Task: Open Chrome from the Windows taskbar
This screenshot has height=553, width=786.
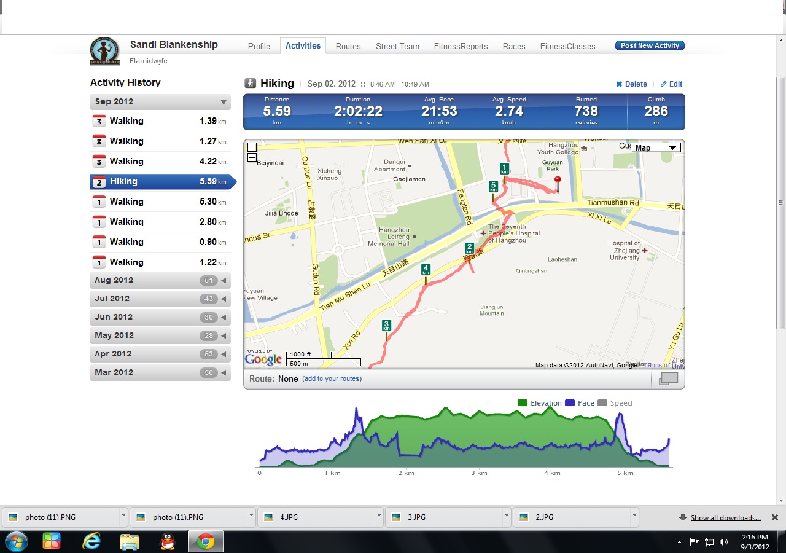Action: tap(206, 541)
